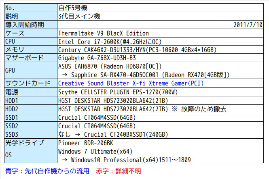
Task: Click the '電源' row label
Action: pyautogui.click(x=31, y=92)
